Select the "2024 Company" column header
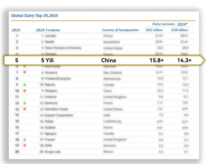 pos(48,30)
